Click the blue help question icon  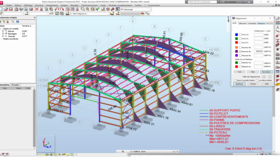(x=17, y=22)
